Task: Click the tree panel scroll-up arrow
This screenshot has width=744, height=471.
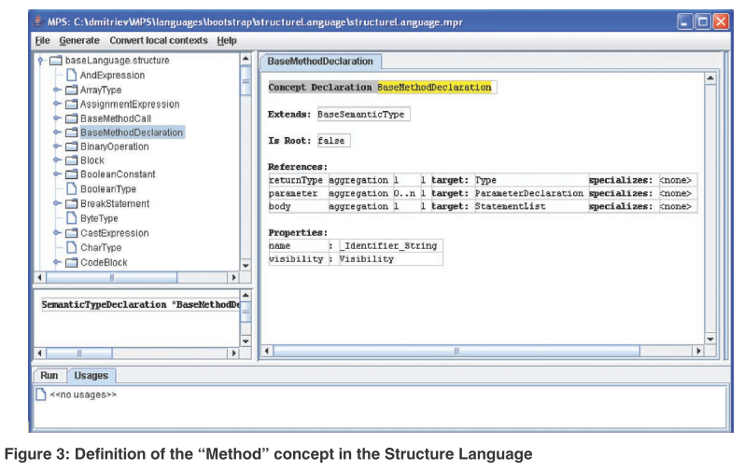Action: (x=246, y=60)
